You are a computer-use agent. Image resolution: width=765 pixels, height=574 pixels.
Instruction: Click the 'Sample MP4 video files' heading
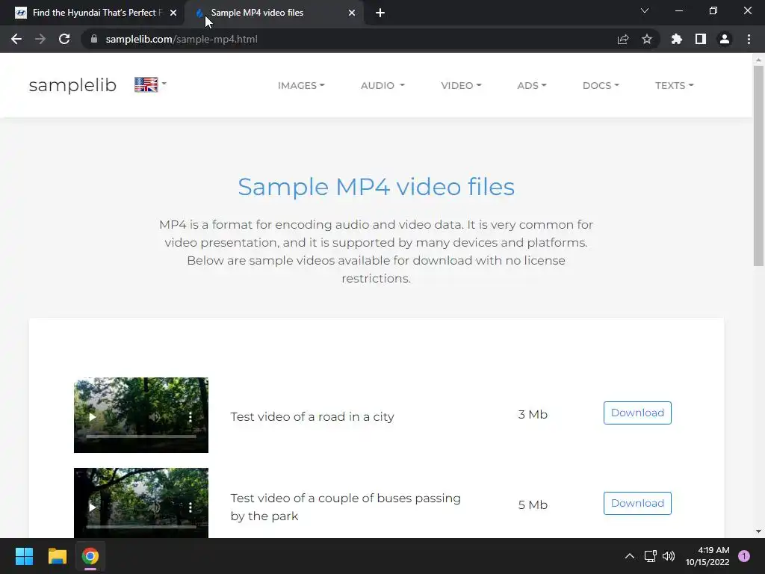point(377,186)
